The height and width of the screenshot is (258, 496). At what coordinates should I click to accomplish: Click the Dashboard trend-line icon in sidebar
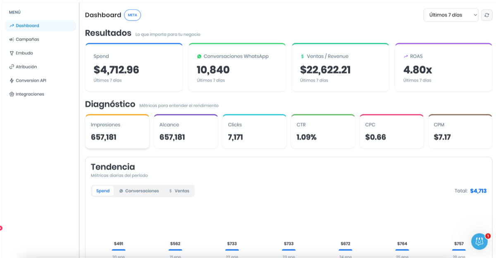[x=12, y=26]
